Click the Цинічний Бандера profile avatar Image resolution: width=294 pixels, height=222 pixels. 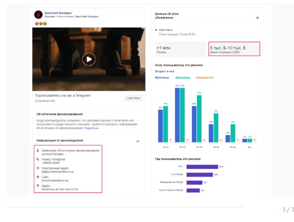(39, 15)
